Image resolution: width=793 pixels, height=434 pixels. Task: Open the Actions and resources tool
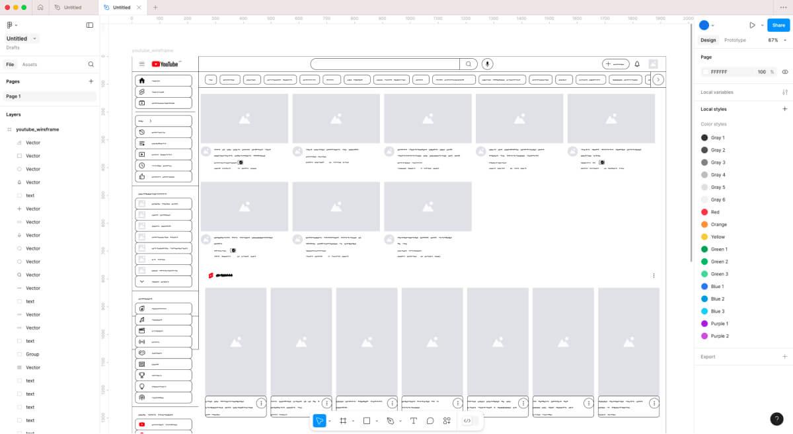[447, 421]
